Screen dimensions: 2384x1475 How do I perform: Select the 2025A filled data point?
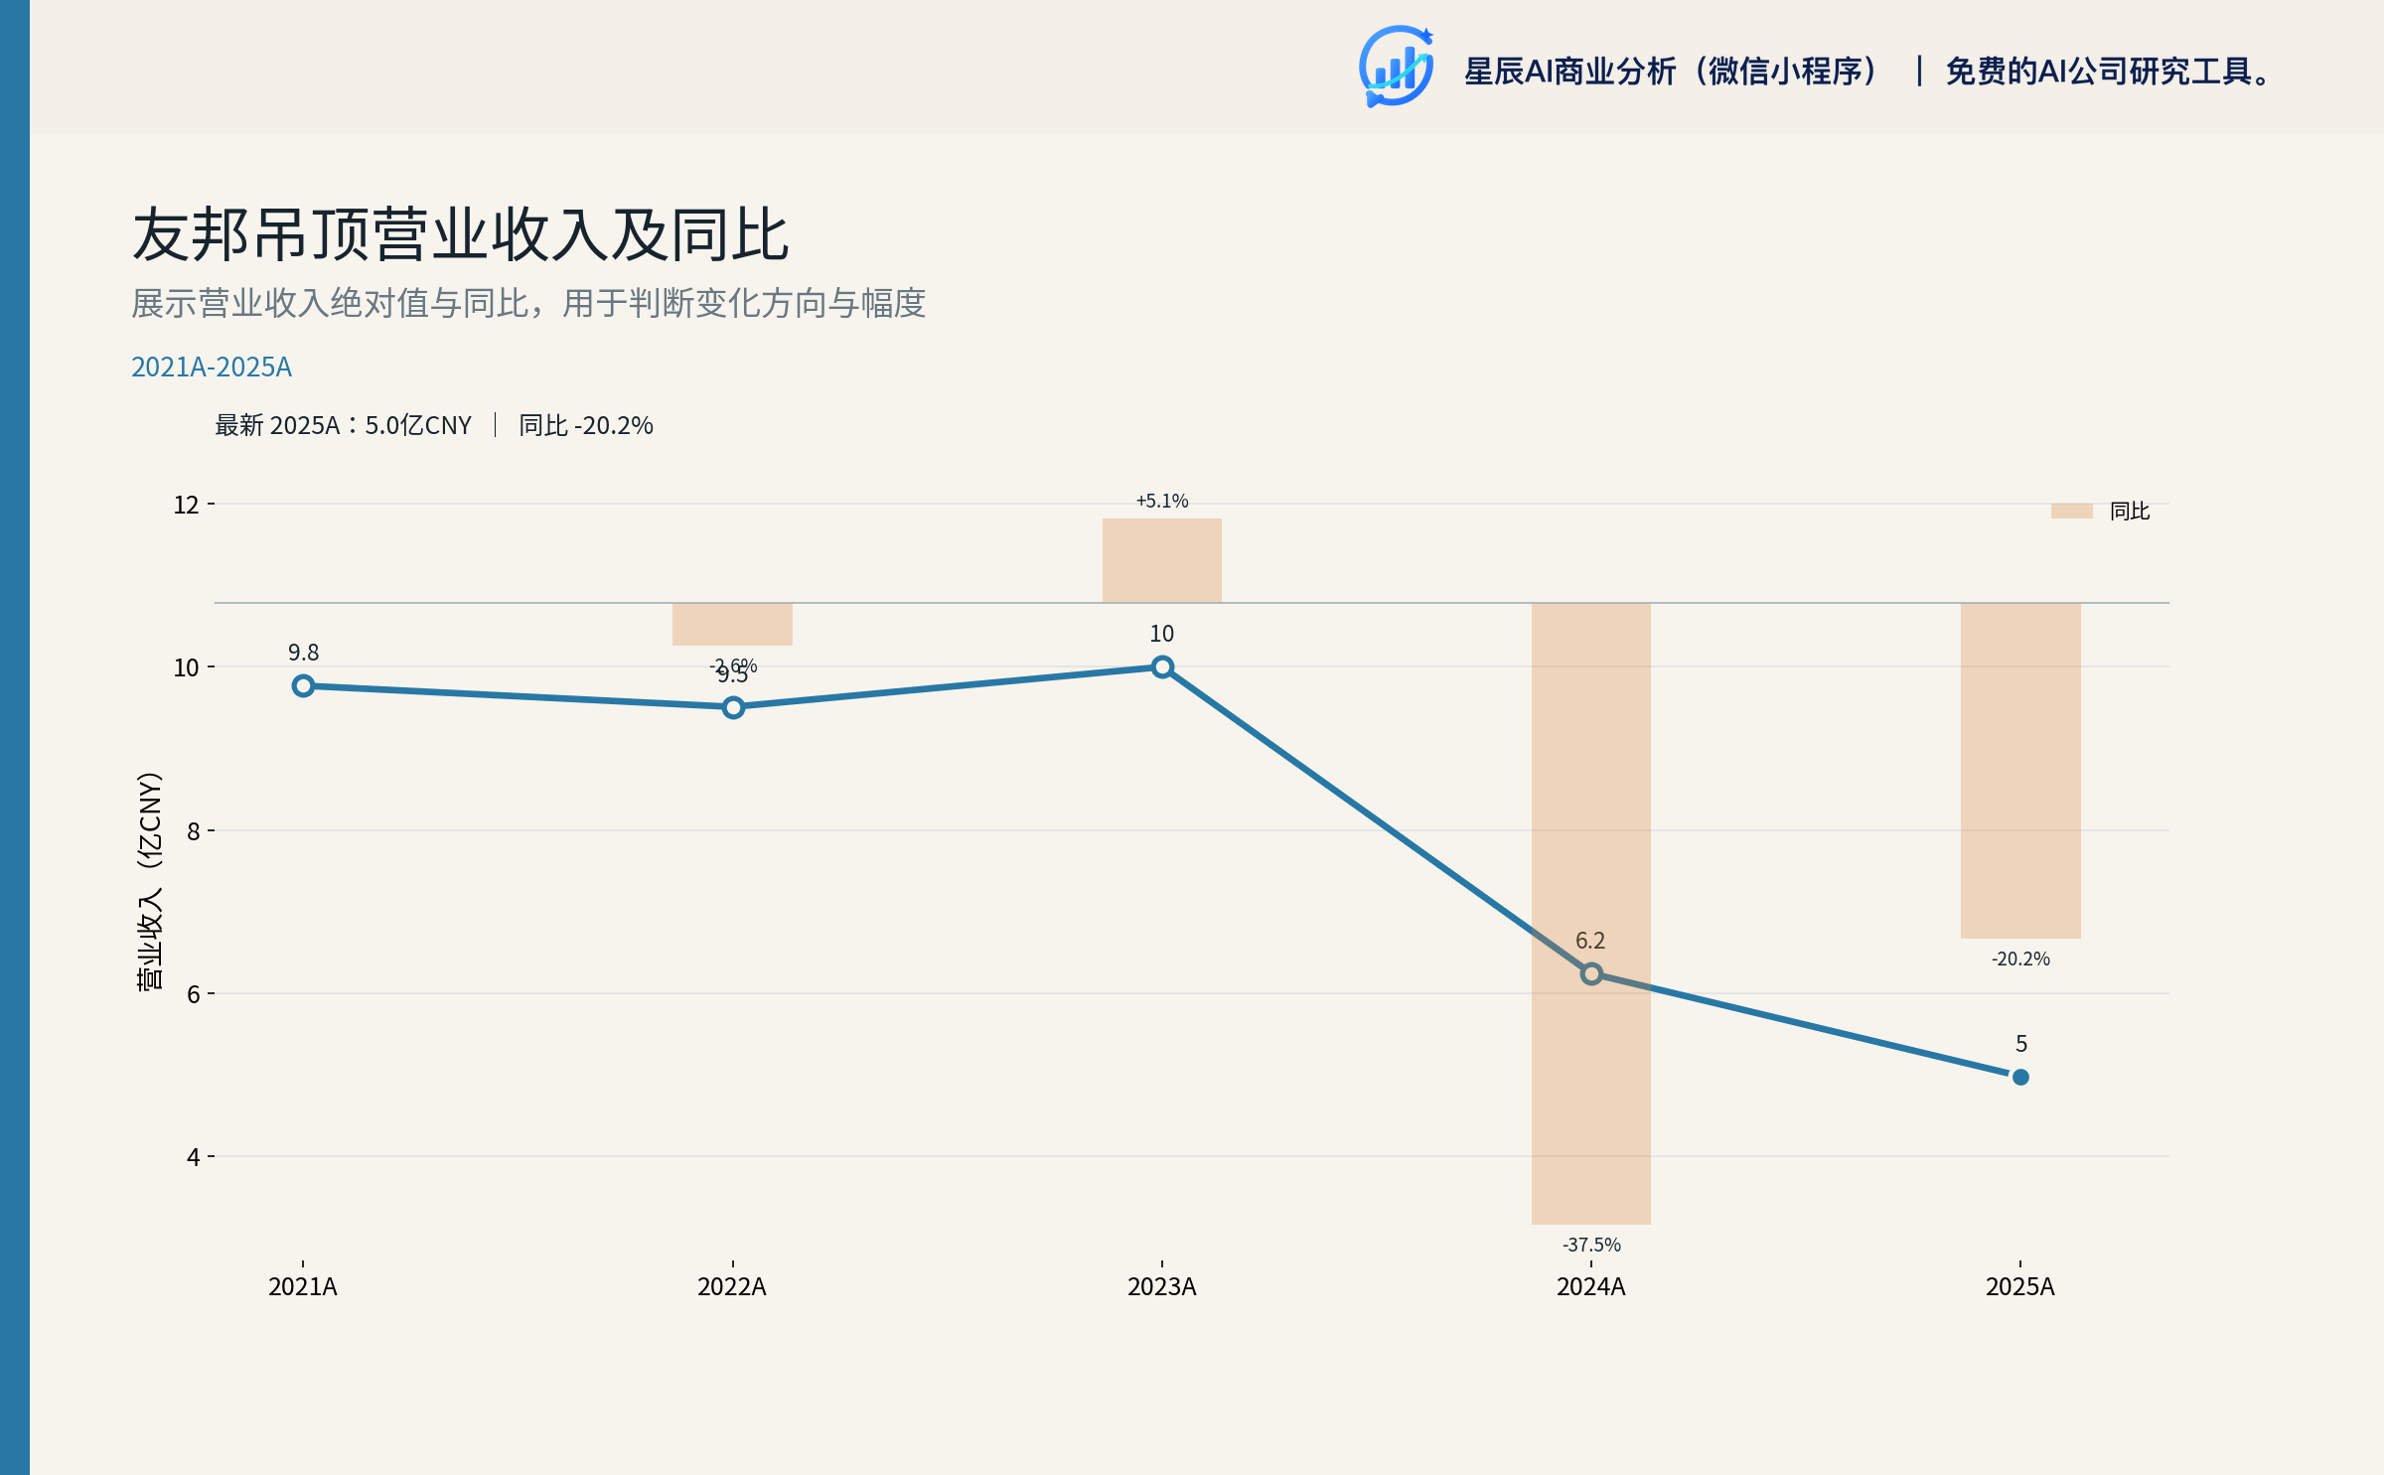click(2020, 1077)
